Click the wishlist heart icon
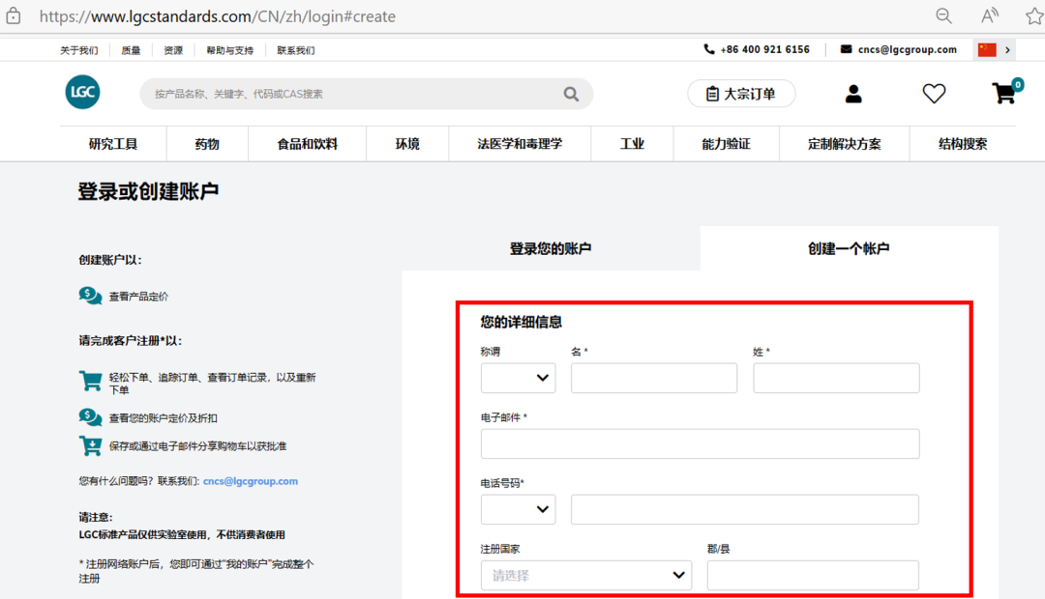Image resolution: width=1045 pixels, height=599 pixels. [933, 94]
